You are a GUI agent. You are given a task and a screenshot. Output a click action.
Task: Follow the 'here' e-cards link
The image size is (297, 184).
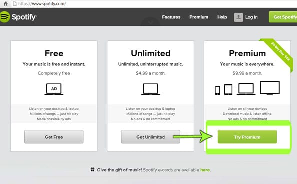coord(205,170)
